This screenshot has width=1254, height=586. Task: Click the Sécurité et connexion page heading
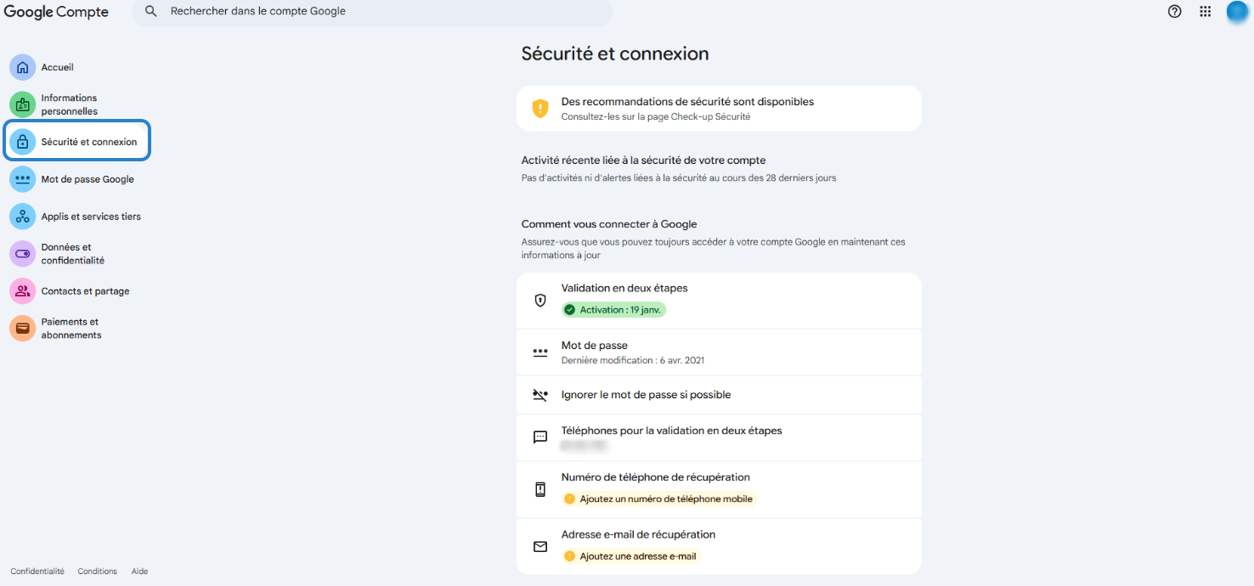pos(615,54)
